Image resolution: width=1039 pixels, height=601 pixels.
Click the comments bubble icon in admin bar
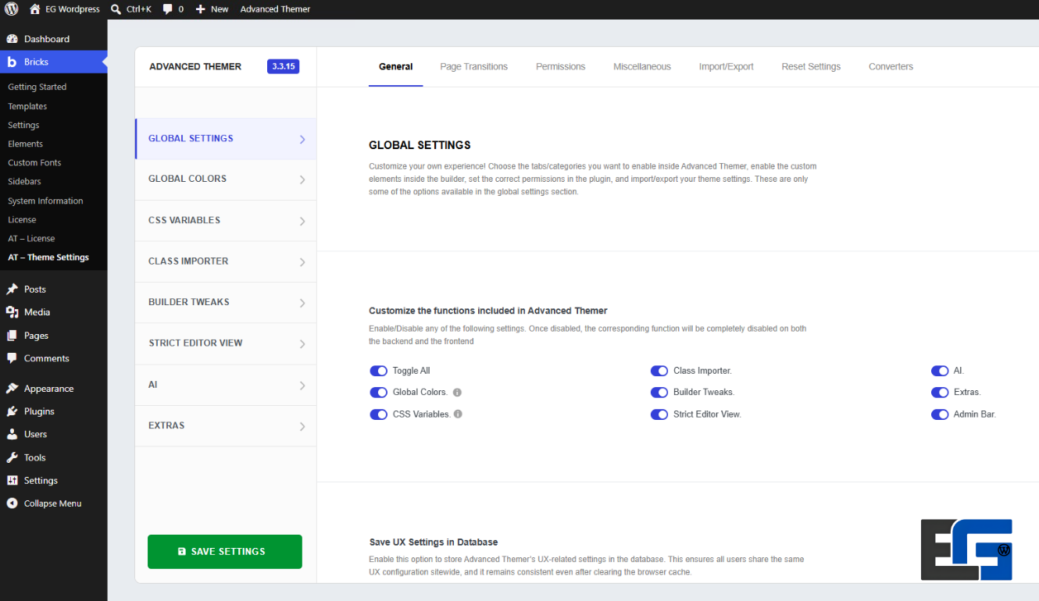(x=168, y=9)
